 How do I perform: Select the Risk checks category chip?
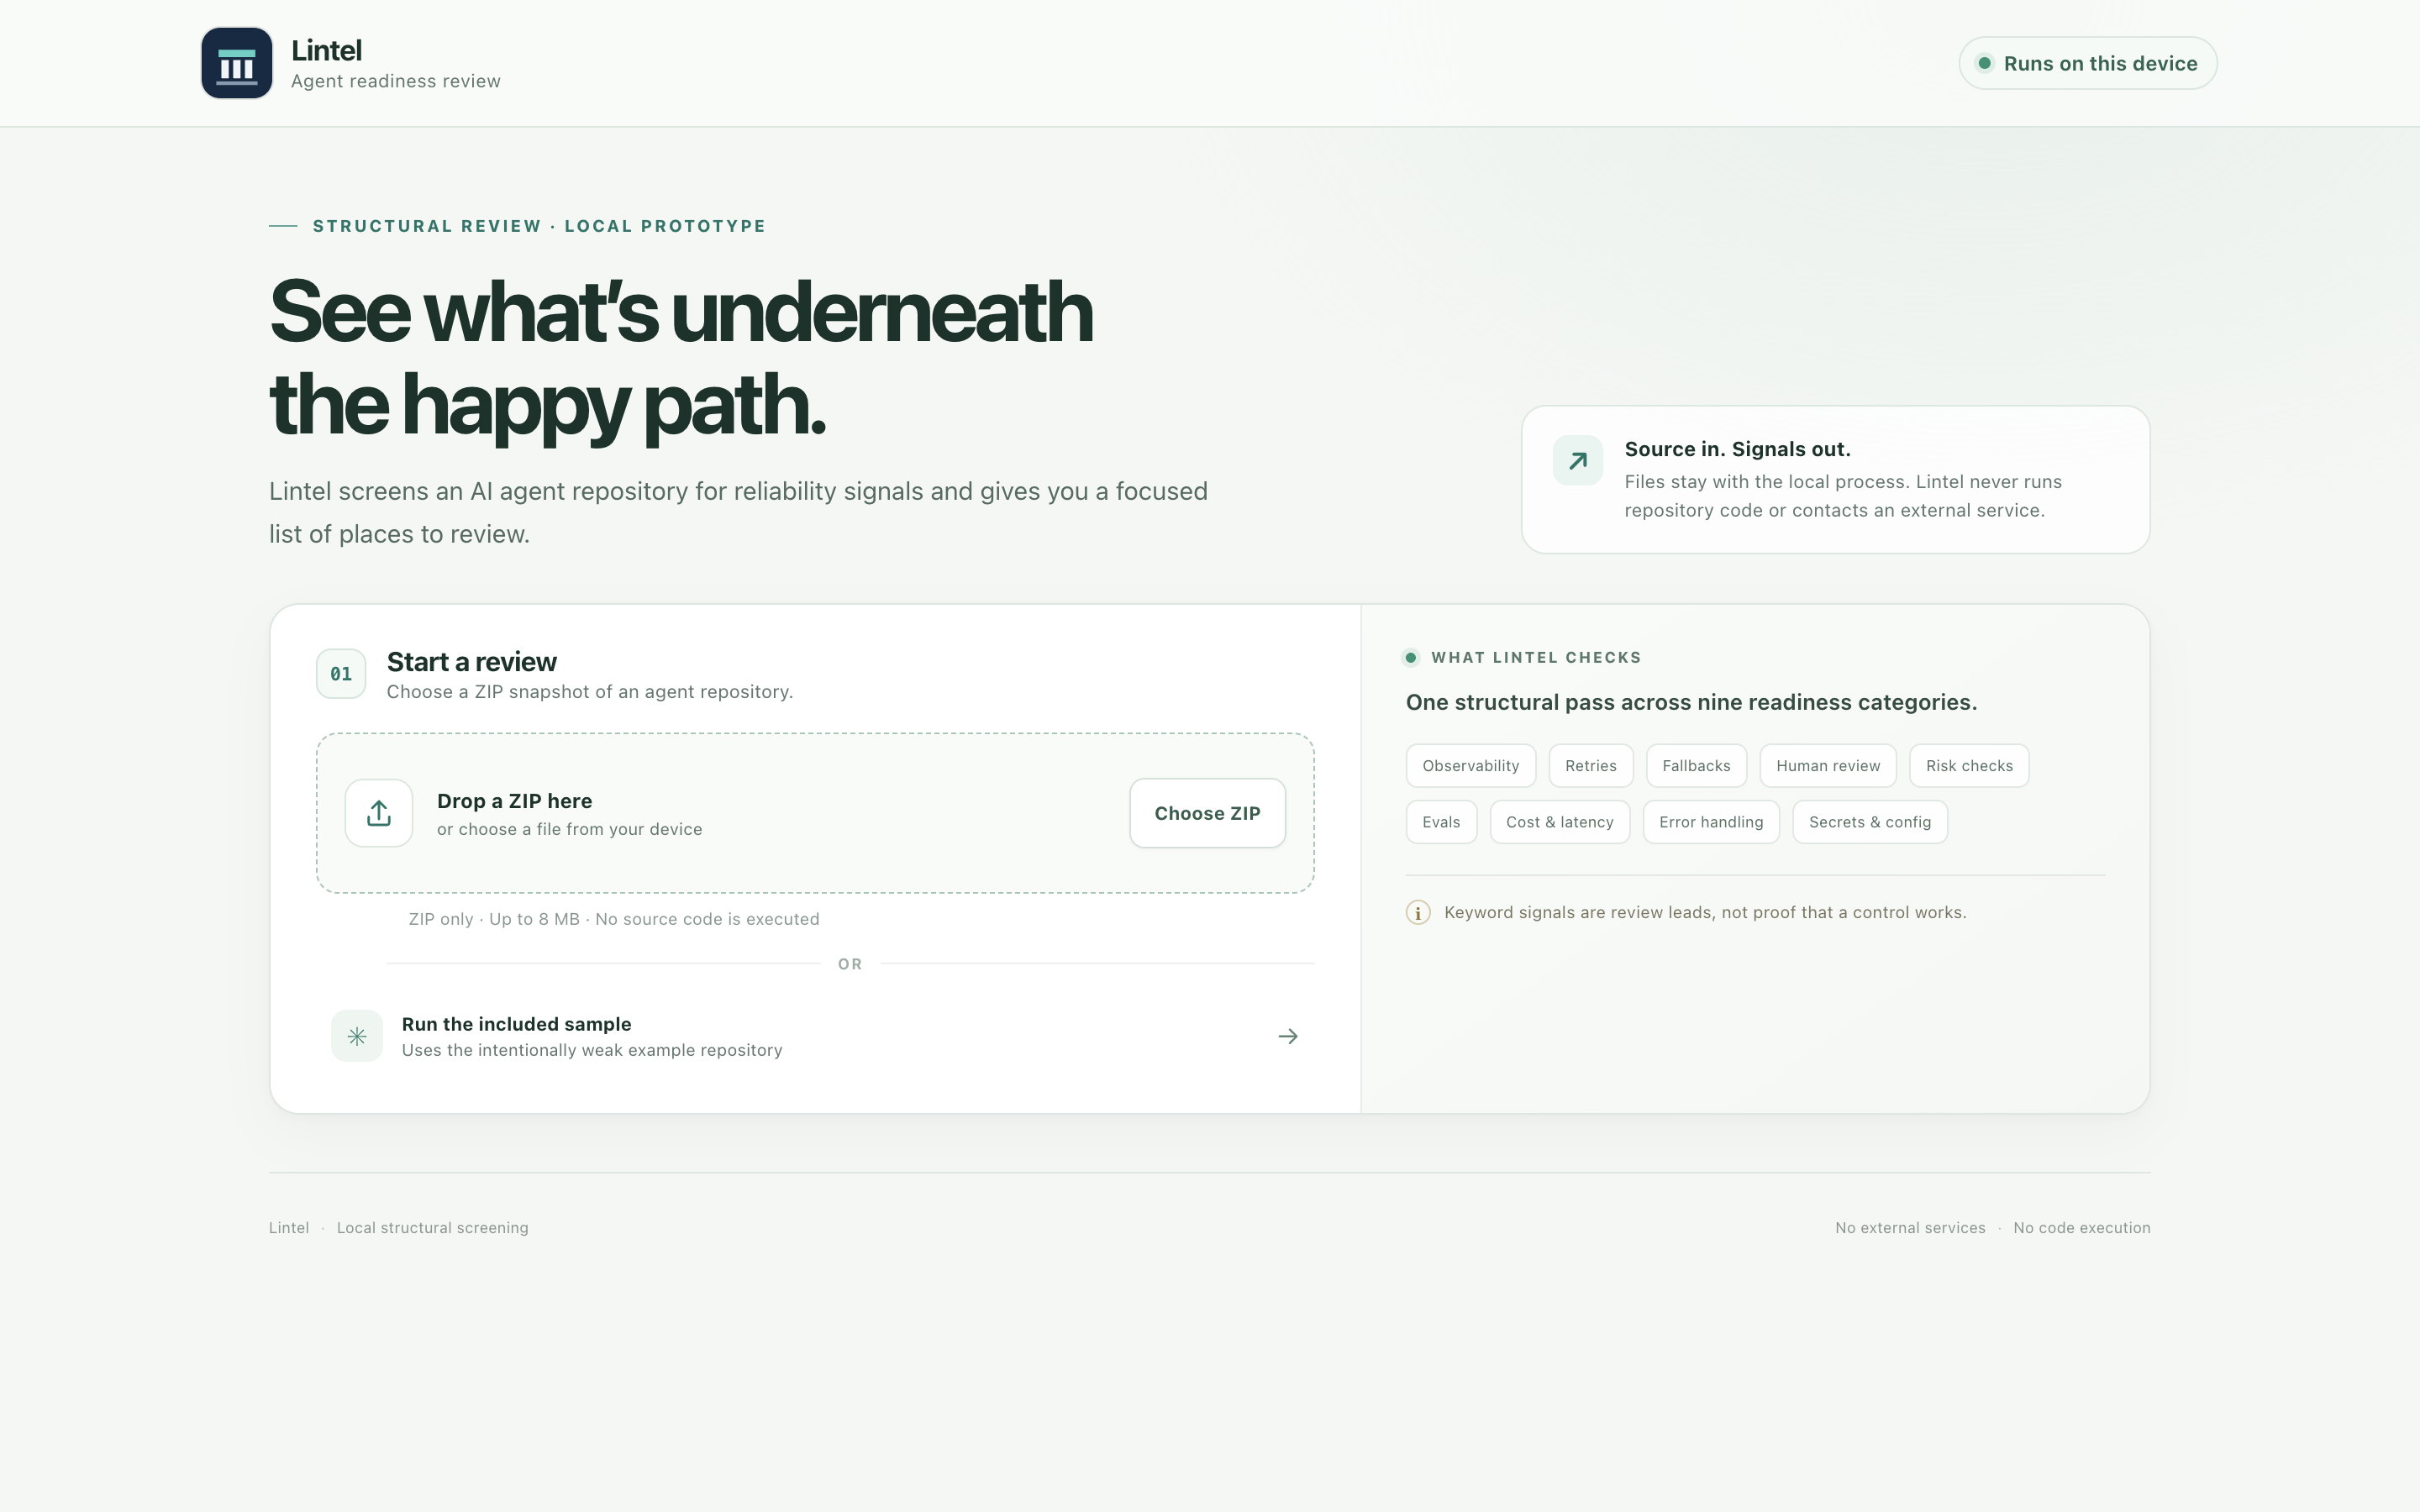click(1969, 766)
